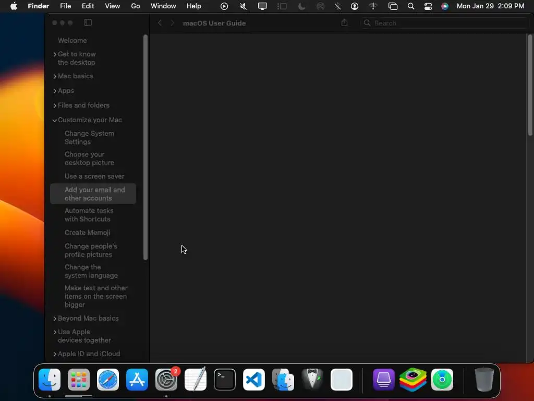
Task: Open the play-circle menu bar icon
Action: [224, 6]
